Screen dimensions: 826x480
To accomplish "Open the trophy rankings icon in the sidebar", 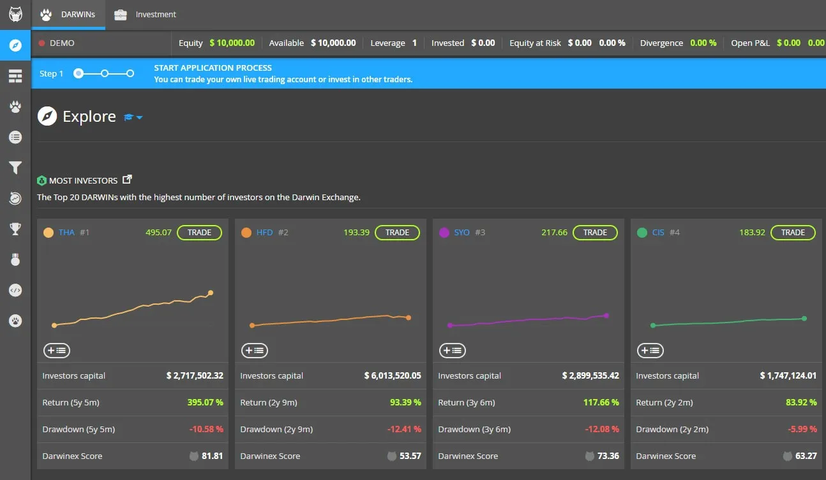I will pyautogui.click(x=15, y=229).
